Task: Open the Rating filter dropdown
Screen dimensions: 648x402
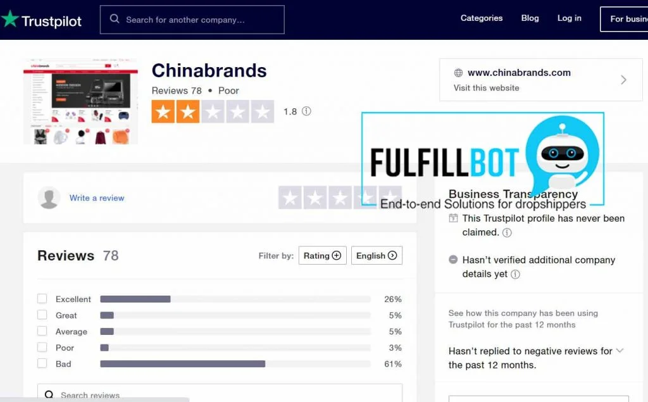Action: pyautogui.click(x=322, y=256)
